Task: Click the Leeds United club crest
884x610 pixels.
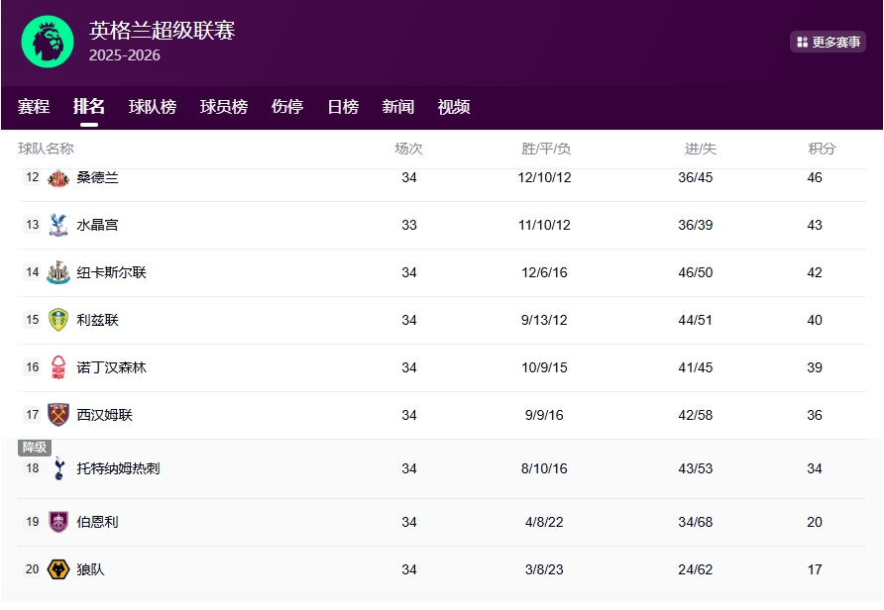Action: tap(58, 320)
